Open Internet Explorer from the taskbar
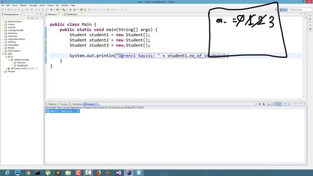 [7, 173]
